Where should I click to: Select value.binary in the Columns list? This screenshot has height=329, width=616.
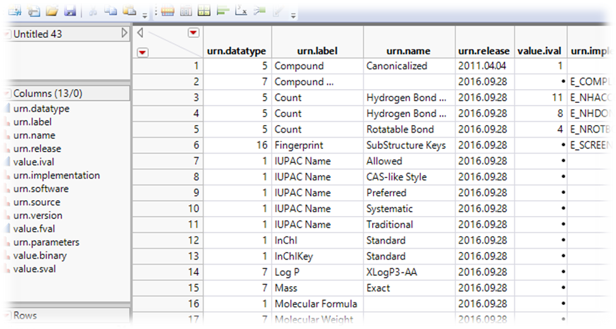(x=40, y=256)
